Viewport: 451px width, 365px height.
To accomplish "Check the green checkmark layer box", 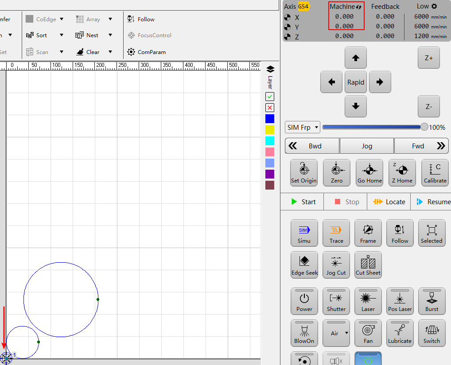I will point(270,97).
